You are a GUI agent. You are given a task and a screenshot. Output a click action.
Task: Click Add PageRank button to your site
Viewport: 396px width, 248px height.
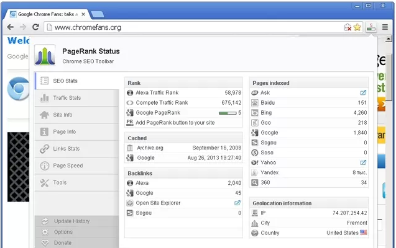point(175,123)
